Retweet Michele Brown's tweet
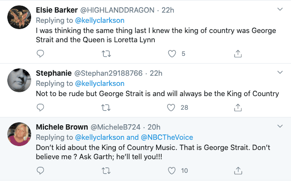Viewport: 291px width, 183px height. pyautogui.click(x=106, y=171)
